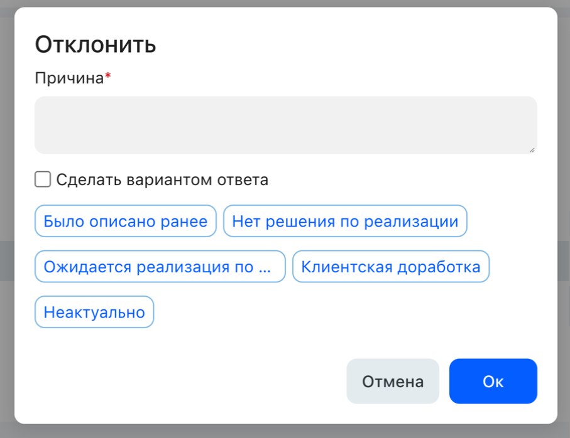Click the Отклонить dialog title
The width and height of the screenshot is (570, 438).
96,45
